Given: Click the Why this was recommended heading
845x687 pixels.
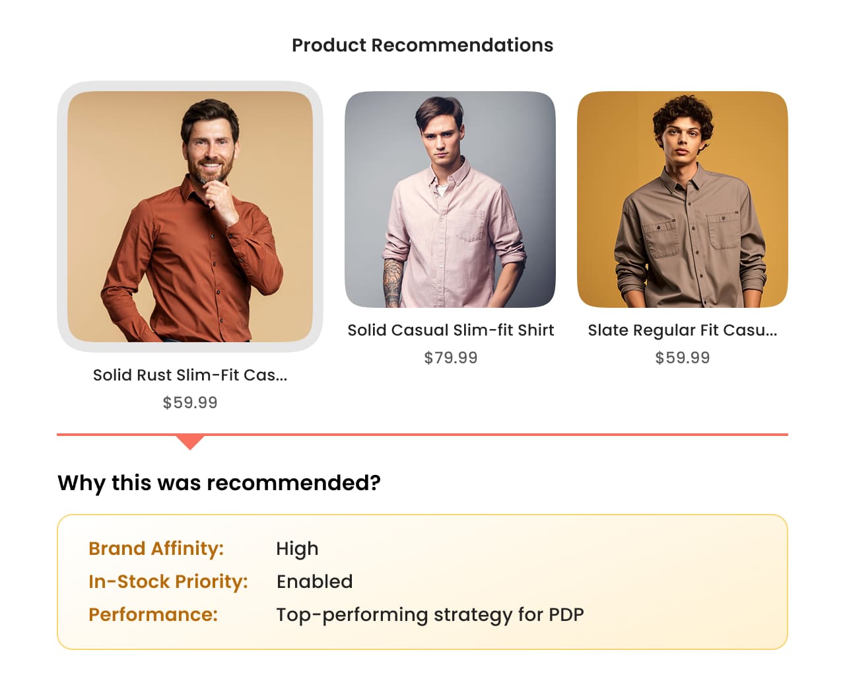Looking at the screenshot, I should (x=219, y=483).
